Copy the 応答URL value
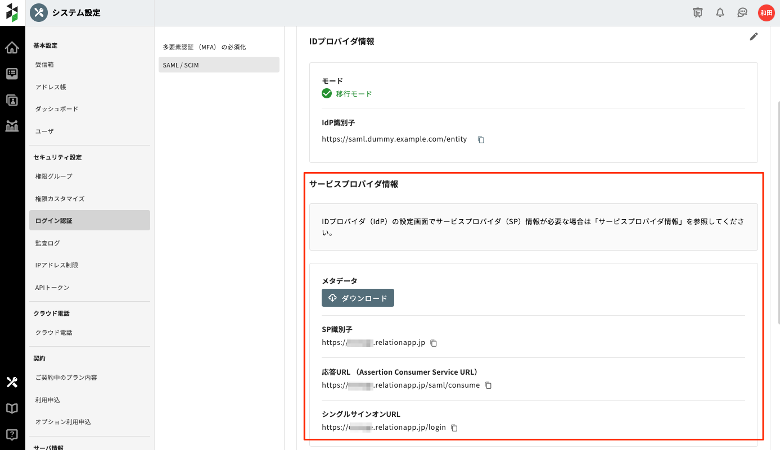This screenshot has width=780, height=450. click(488, 385)
